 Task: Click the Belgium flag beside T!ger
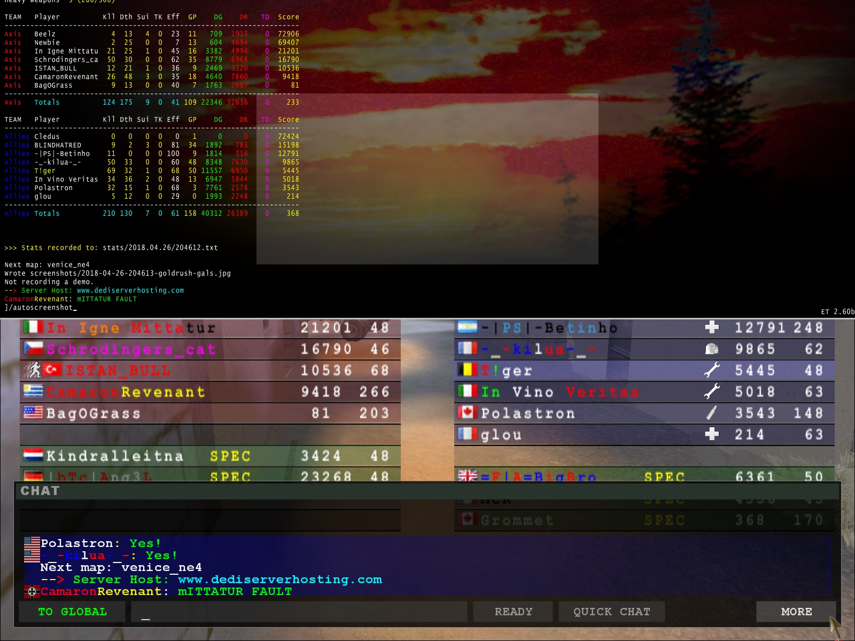pyautogui.click(x=468, y=369)
